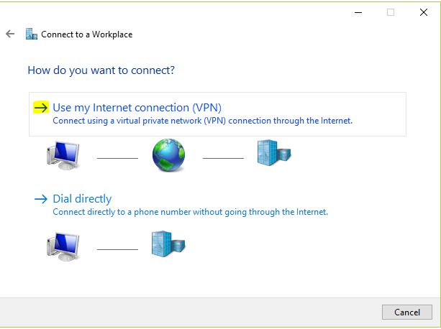
Task: Click the How do you want to connect heading
Action: click(x=101, y=70)
